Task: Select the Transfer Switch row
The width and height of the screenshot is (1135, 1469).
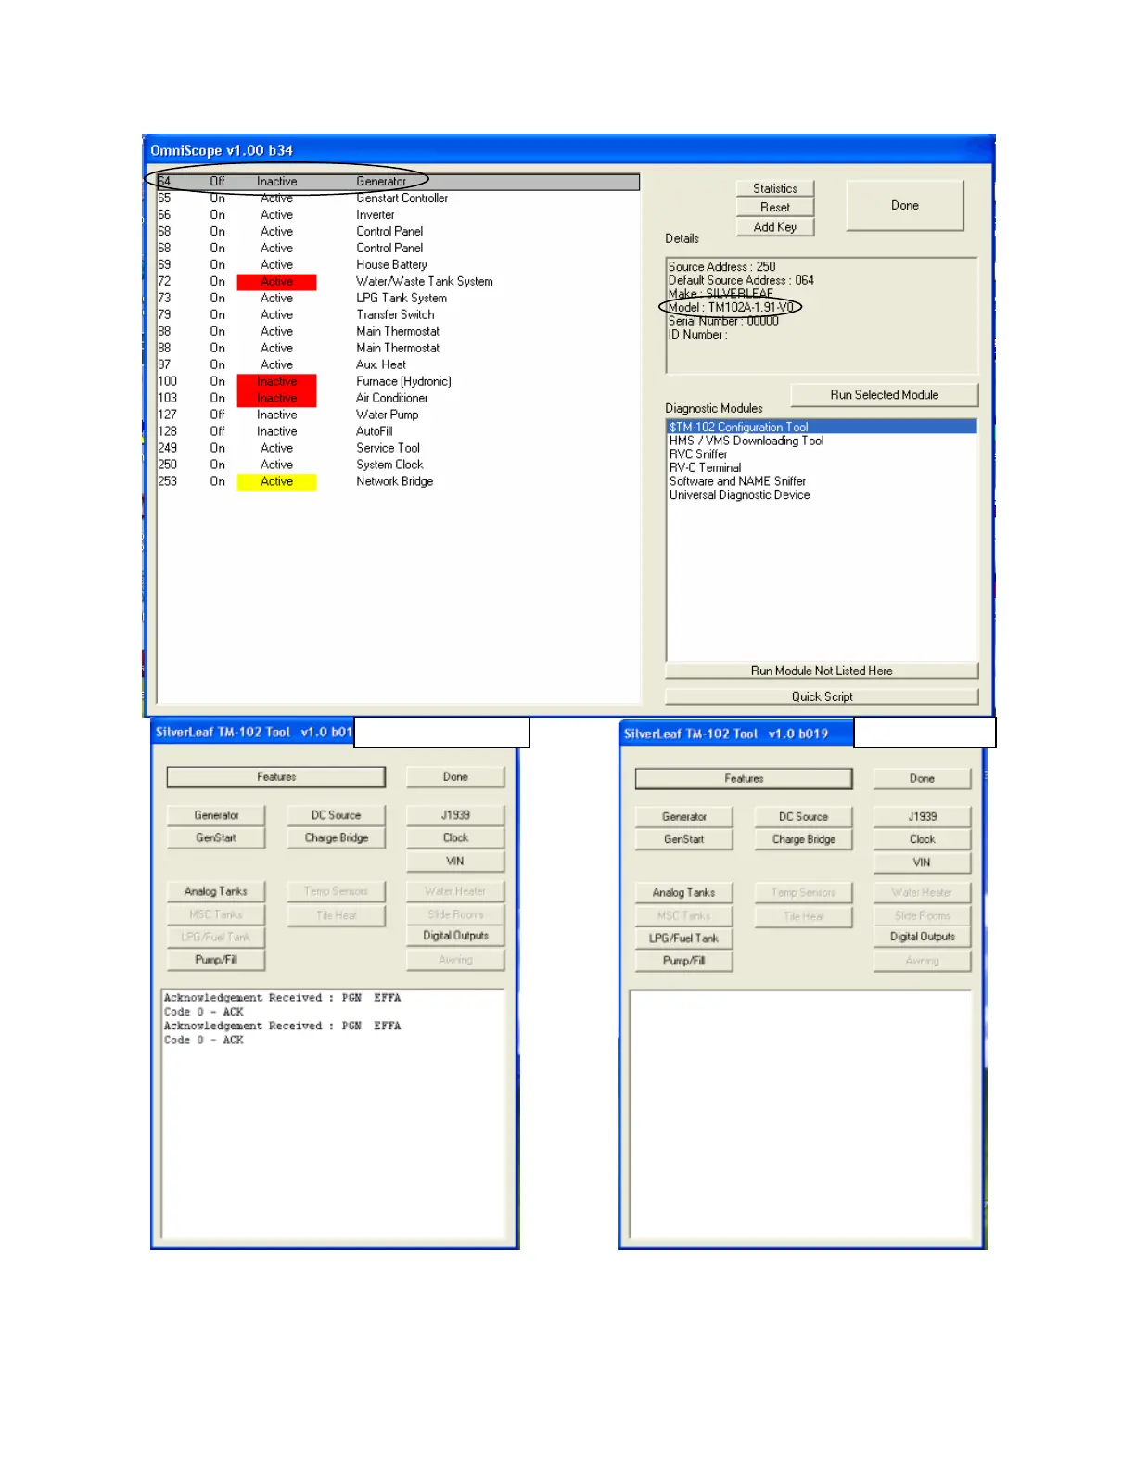Action: 399,315
